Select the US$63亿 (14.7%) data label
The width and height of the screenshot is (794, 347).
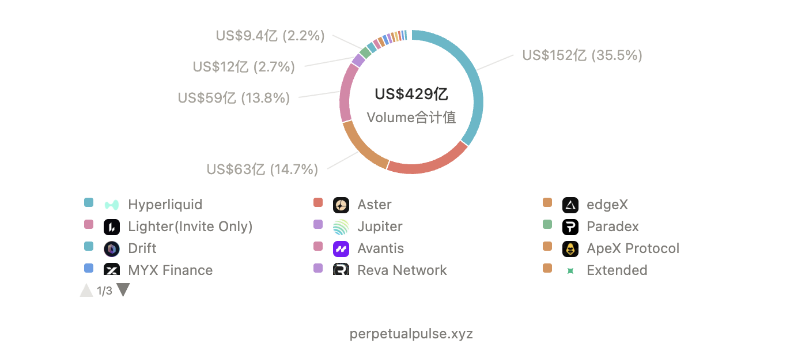(x=262, y=169)
